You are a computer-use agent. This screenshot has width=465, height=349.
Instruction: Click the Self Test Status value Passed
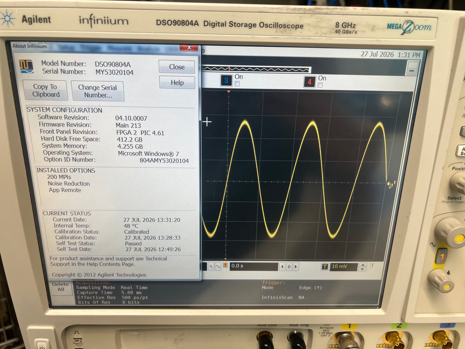tap(133, 244)
